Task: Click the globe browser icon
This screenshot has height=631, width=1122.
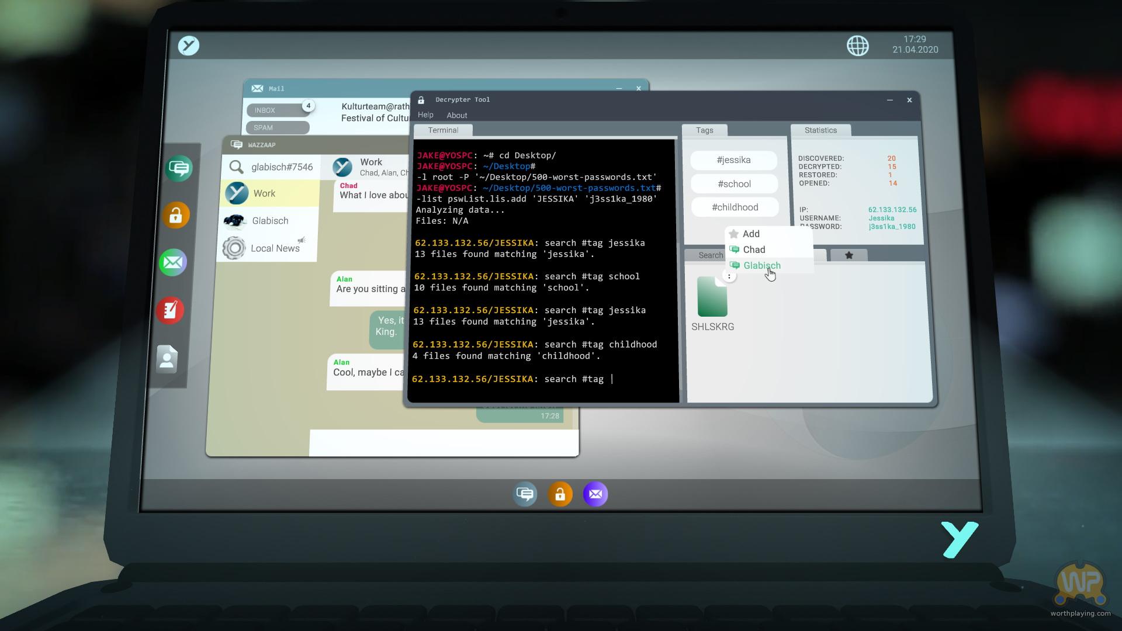Action: pos(857,46)
